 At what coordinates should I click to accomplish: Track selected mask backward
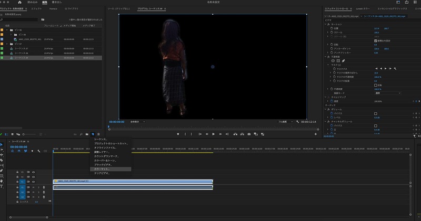381,69
